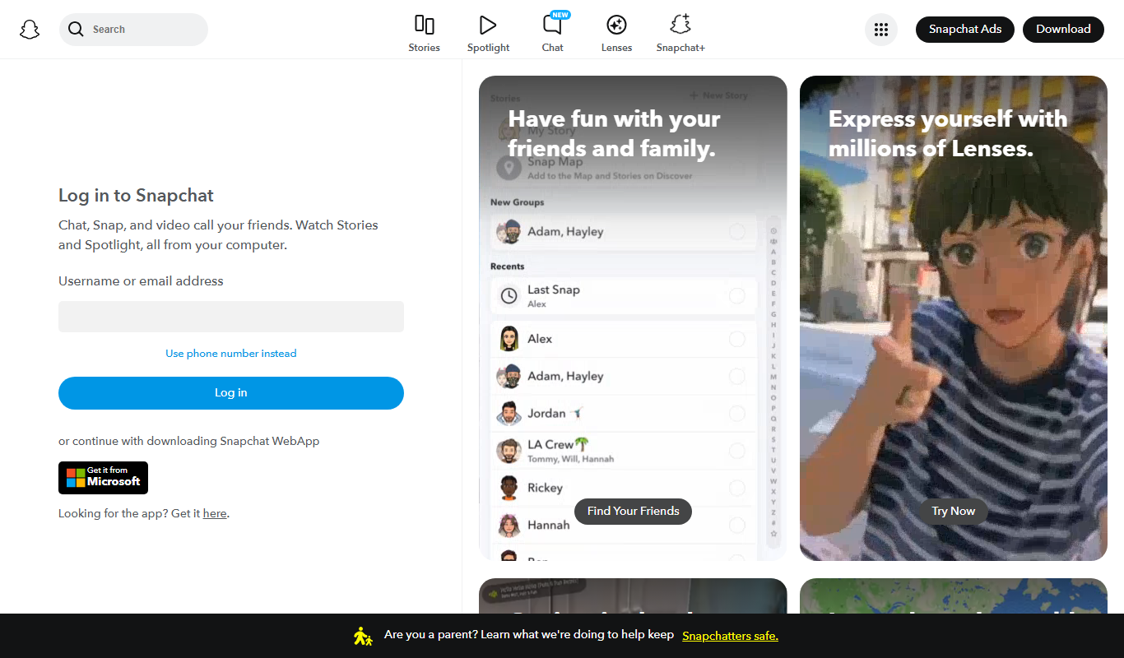Focus the Username or email address field

pos(231,317)
